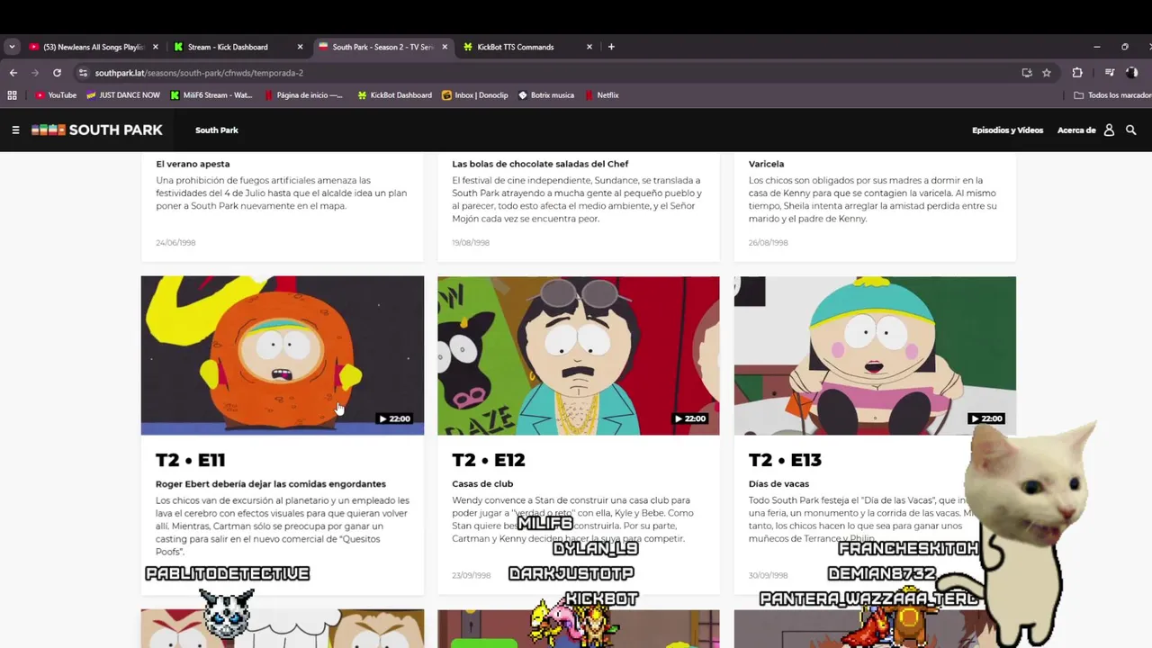The height and width of the screenshot is (648, 1152).
Task: Open the Chrome profile avatar icon
Action: pos(1132,73)
